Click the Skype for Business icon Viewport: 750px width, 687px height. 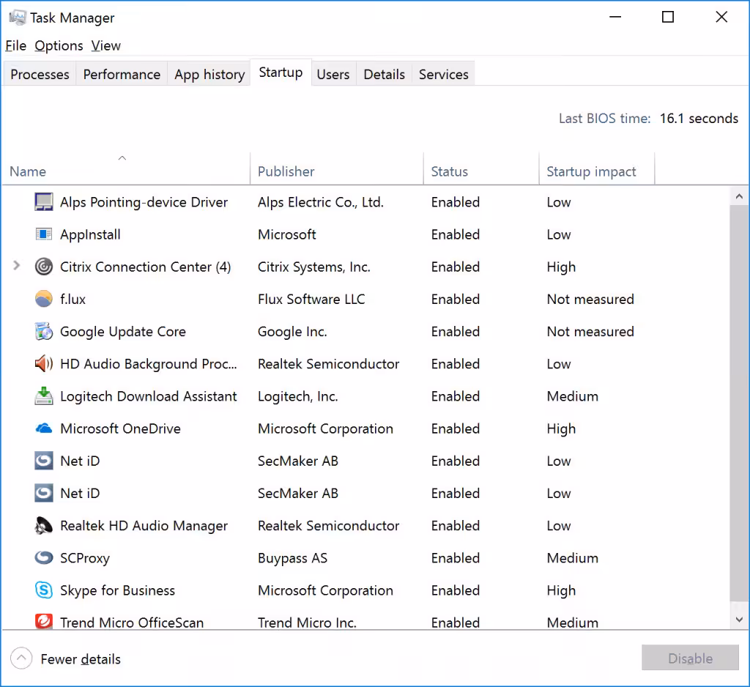click(43, 590)
